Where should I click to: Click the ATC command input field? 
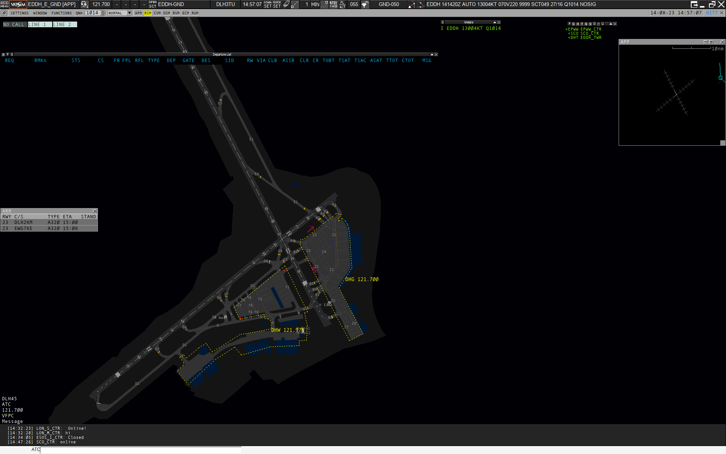(141, 450)
